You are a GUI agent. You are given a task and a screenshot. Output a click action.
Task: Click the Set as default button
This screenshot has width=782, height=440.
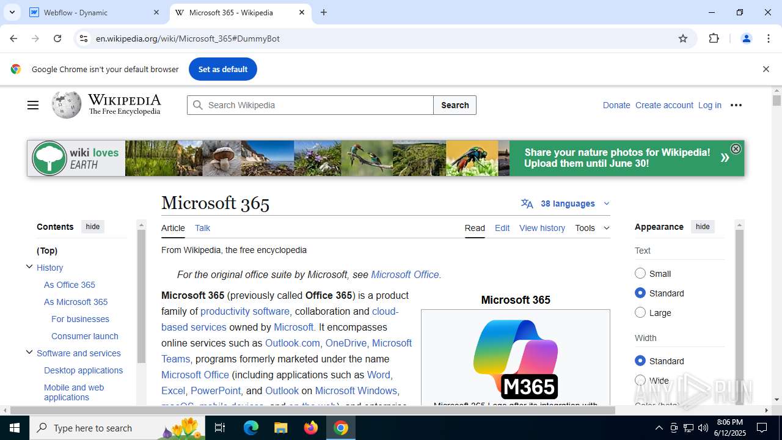tap(223, 69)
